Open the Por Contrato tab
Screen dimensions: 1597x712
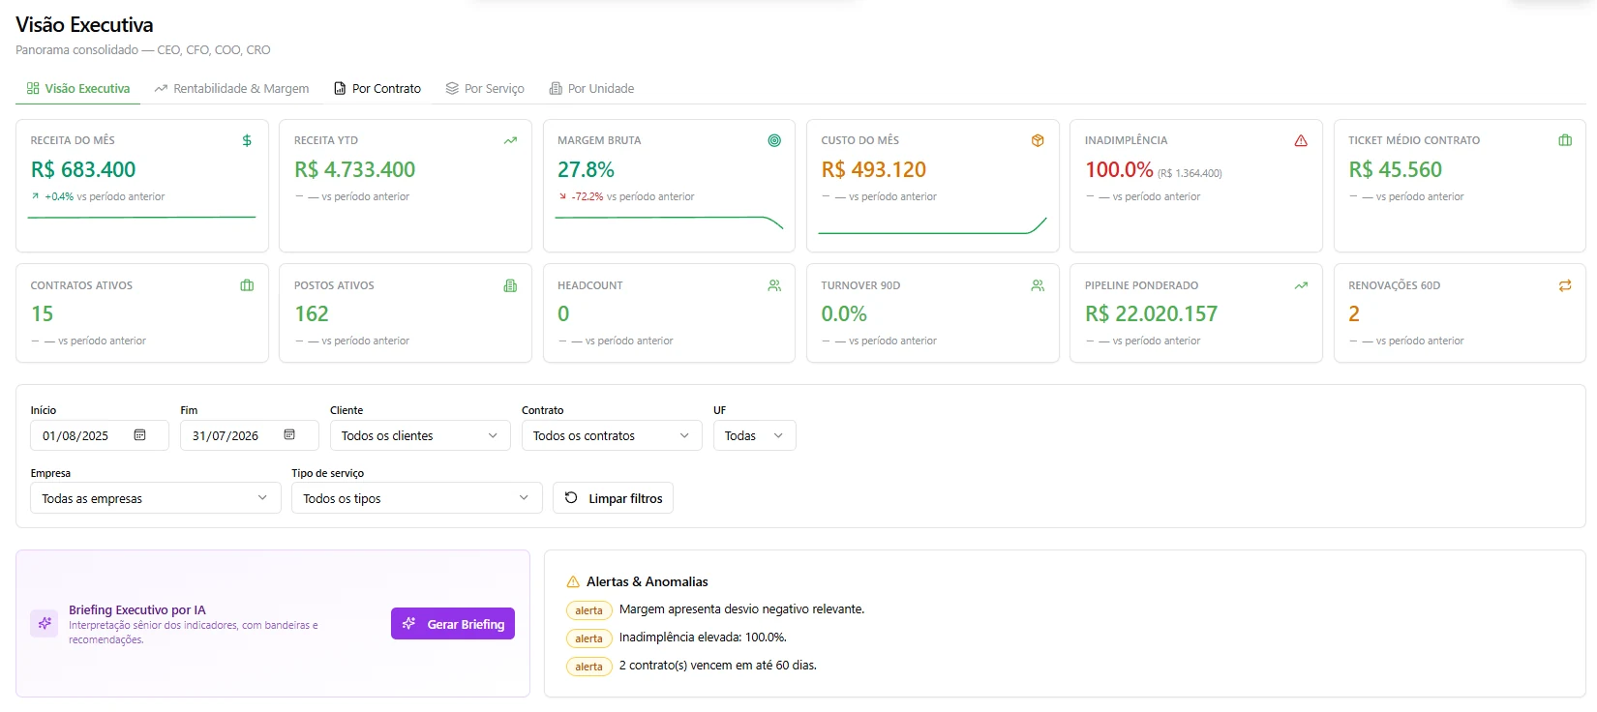377,88
